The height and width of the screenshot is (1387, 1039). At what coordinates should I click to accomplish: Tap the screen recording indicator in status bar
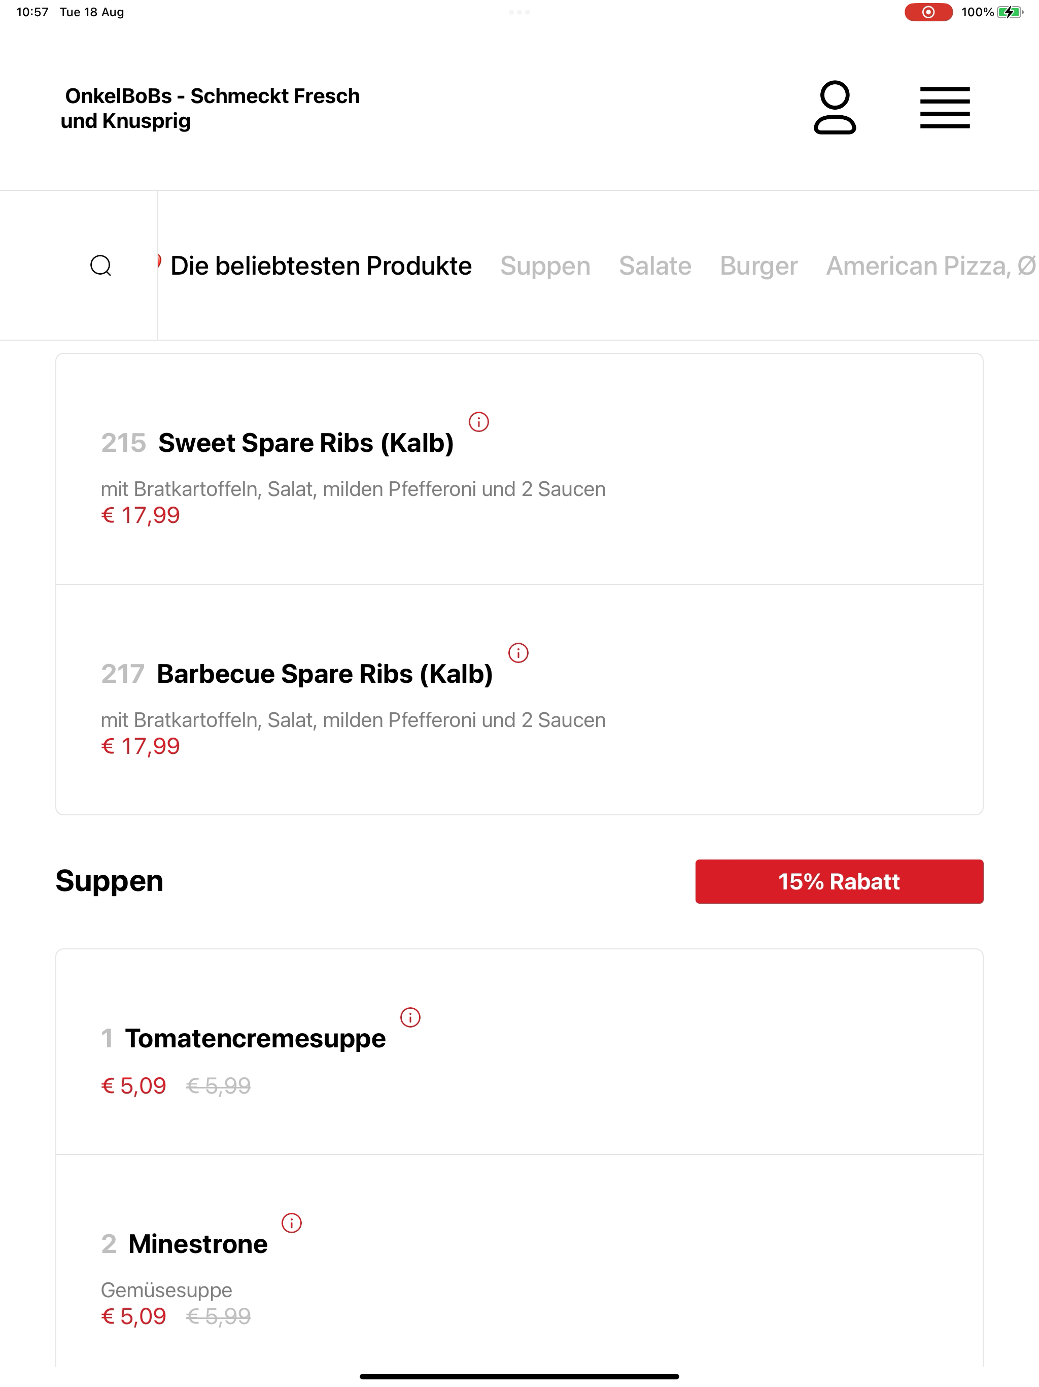click(928, 12)
